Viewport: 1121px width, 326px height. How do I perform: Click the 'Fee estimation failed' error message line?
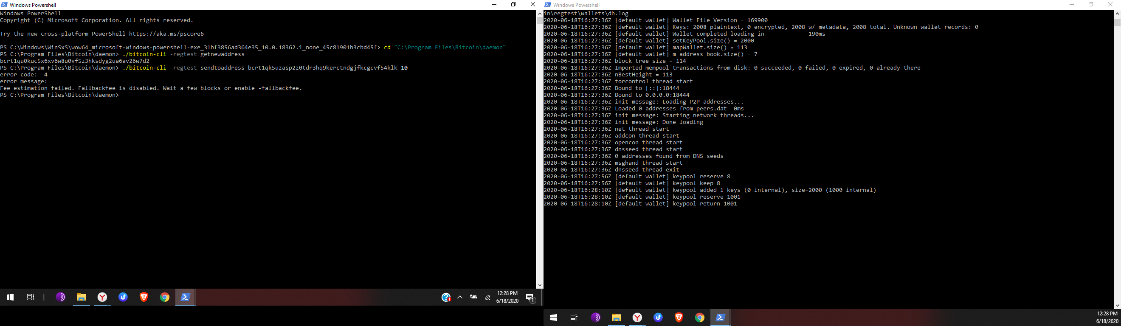[151, 88]
